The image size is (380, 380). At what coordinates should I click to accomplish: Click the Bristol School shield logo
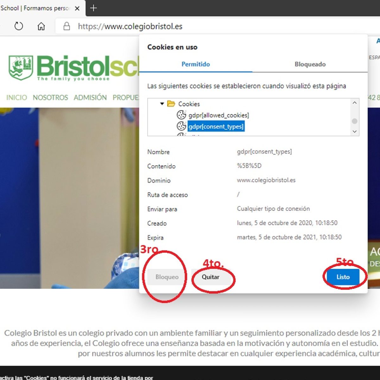(21, 68)
